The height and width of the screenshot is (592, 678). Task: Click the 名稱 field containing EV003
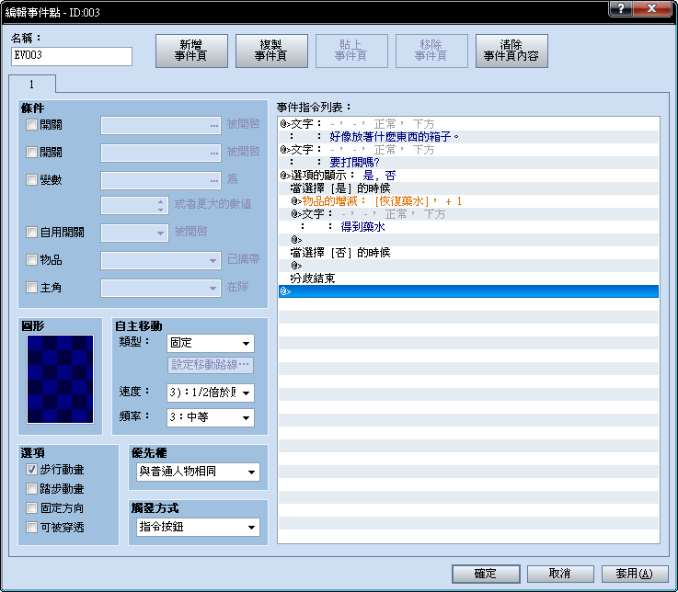pos(72,56)
